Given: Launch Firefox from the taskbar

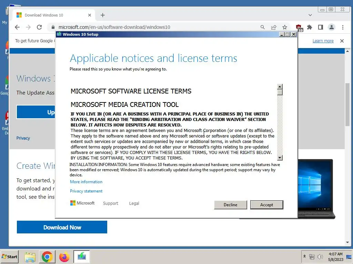Looking at the screenshot, I should [64, 257].
